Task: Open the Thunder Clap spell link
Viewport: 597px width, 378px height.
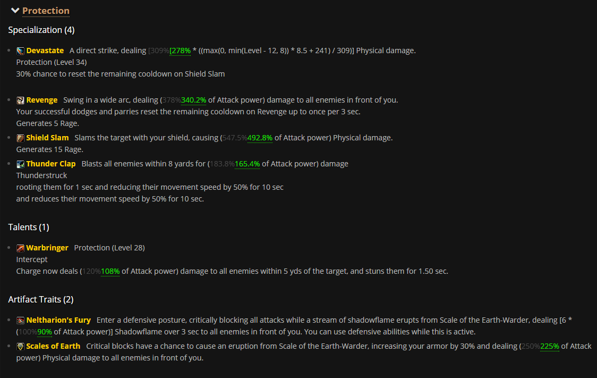Action: coord(51,164)
